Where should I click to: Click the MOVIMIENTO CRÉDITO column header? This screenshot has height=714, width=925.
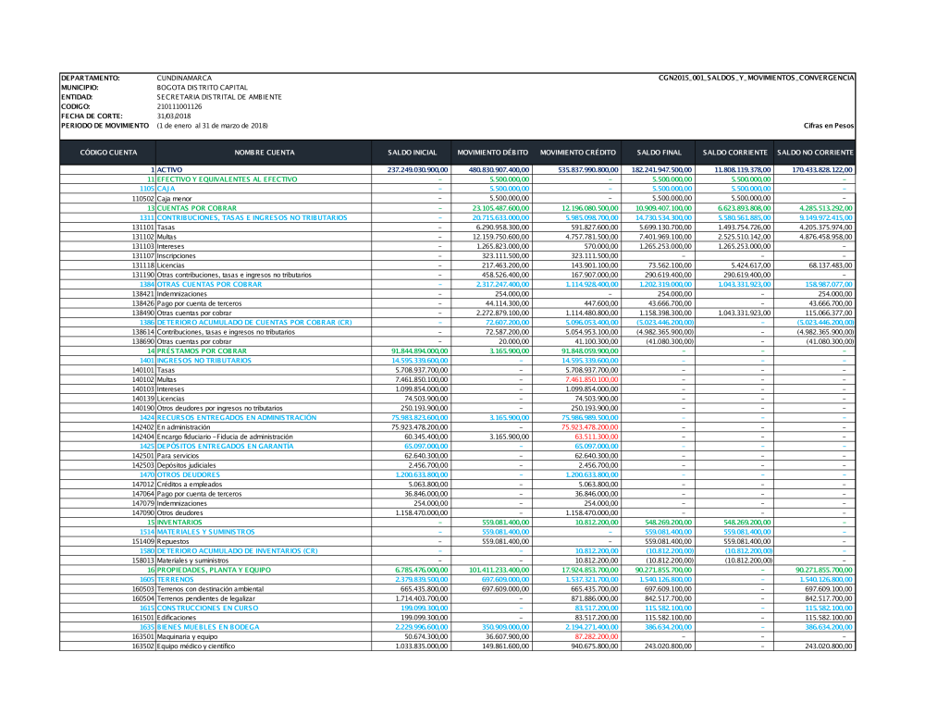[577, 152]
